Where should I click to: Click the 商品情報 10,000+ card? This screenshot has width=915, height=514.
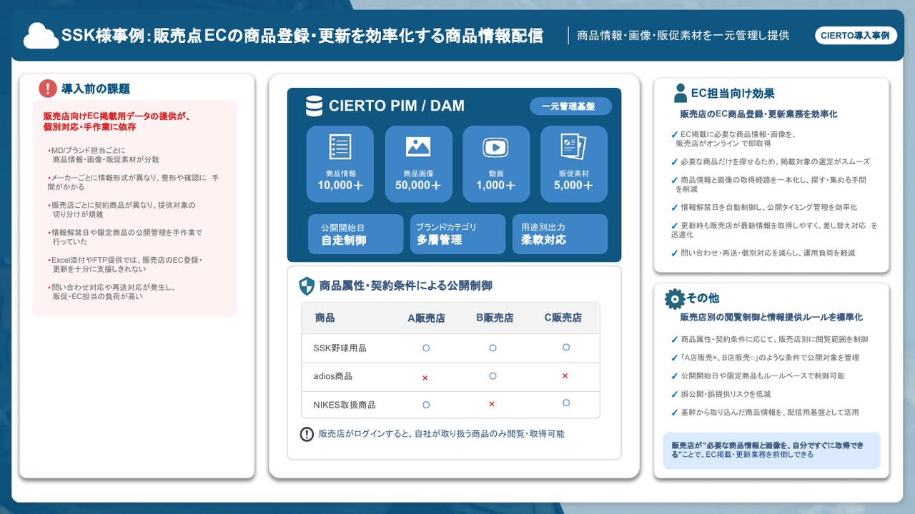(340, 164)
